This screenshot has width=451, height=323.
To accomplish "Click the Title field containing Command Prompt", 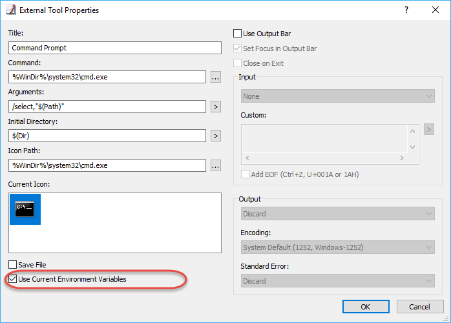I will [x=115, y=48].
